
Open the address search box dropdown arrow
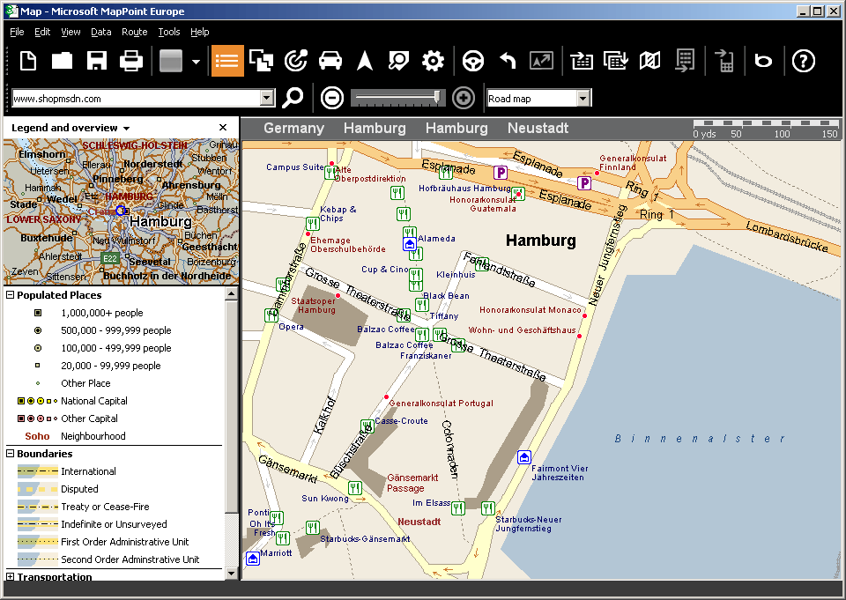point(267,99)
